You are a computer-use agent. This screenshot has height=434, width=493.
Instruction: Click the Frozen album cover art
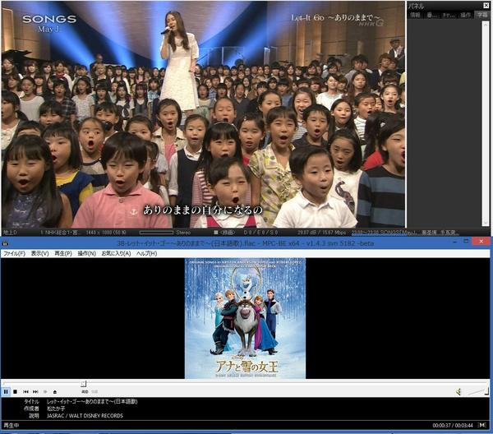pos(245,318)
